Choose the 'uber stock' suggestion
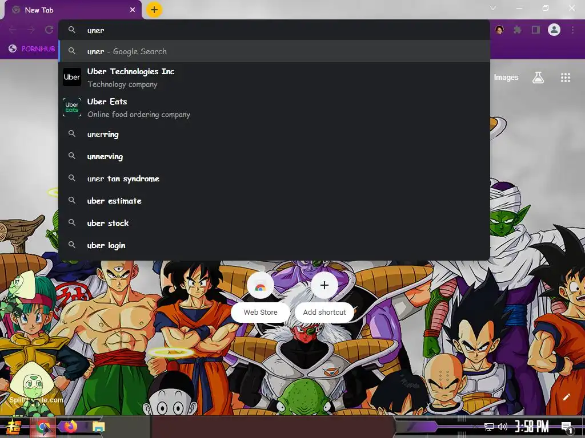Viewport: 585px width, 438px height. coord(274,223)
